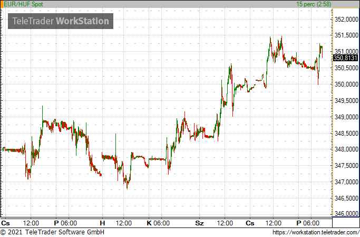The width and height of the screenshot is (360, 237).
Task: Click the 352,0000 price axis label
Action: tap(346, 20)
